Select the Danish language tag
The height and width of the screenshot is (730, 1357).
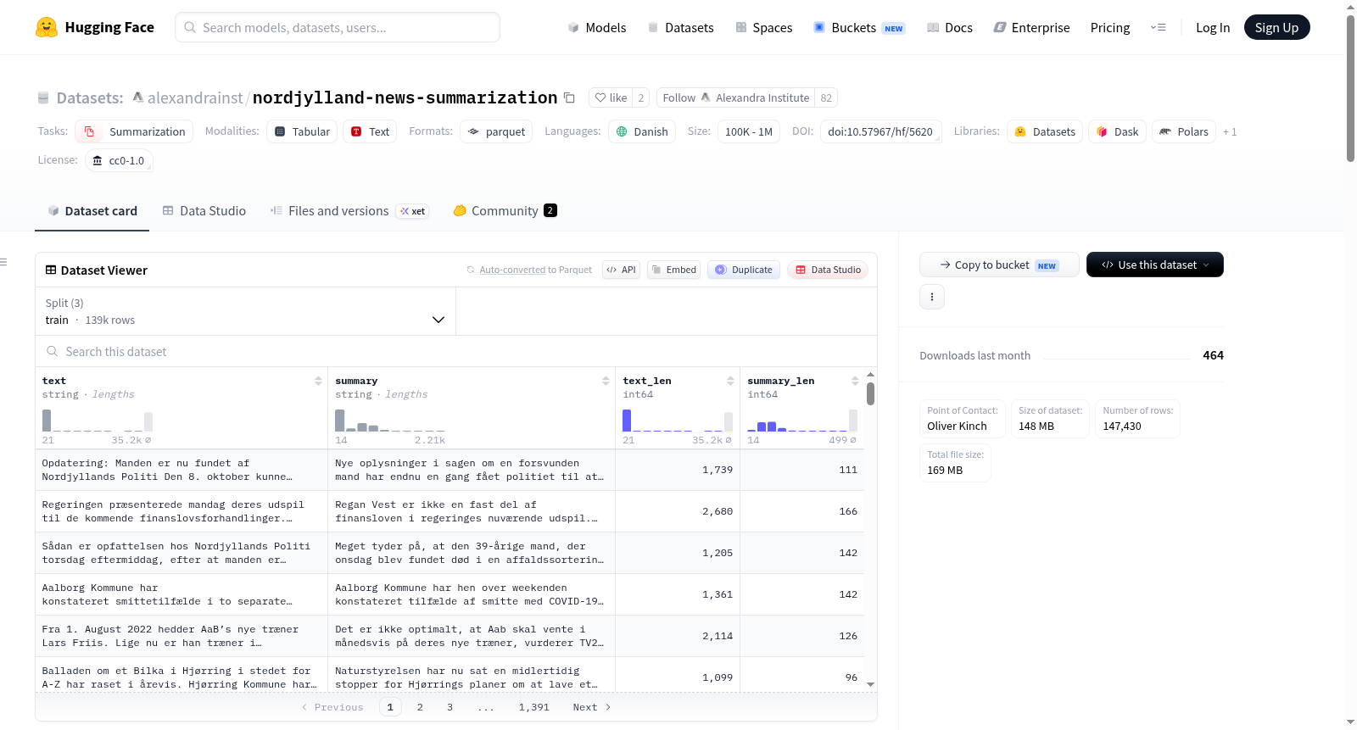642,131
